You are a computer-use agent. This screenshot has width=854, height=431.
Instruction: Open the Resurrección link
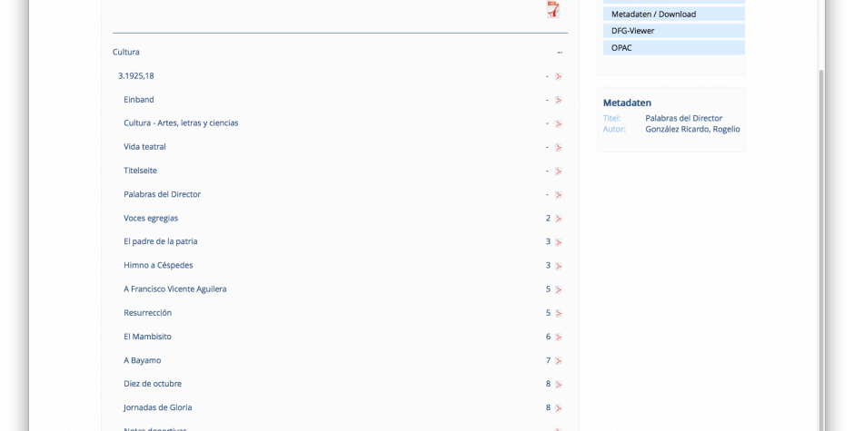tap(147, 313)
